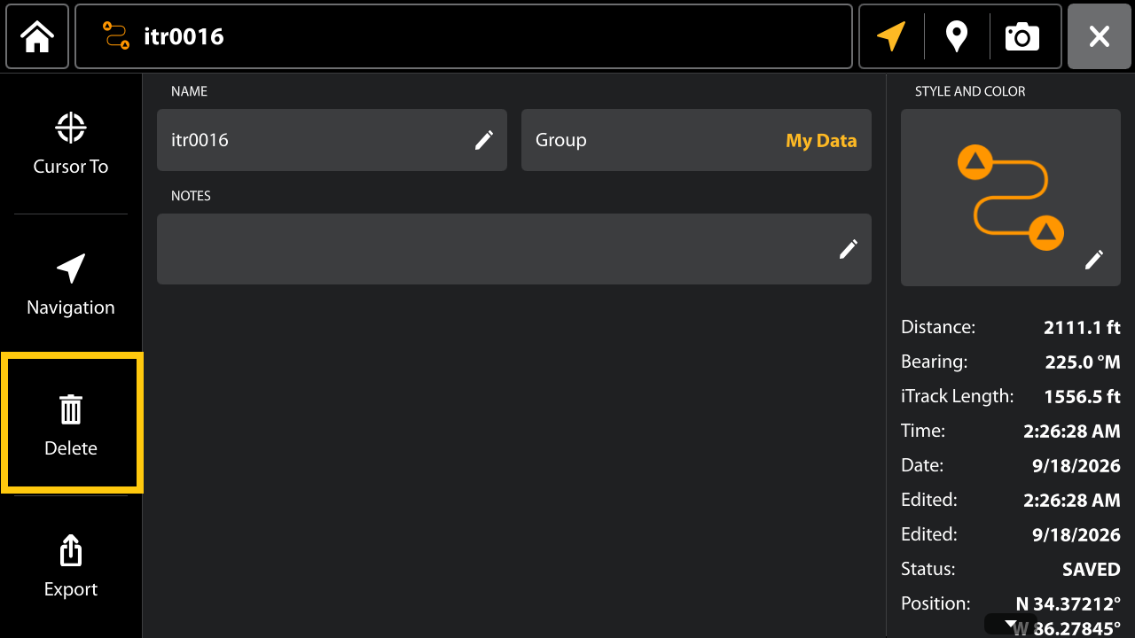This screenshot has width=1135, height=638.
Task: Click the itr0016 name field
Action: 332,140
